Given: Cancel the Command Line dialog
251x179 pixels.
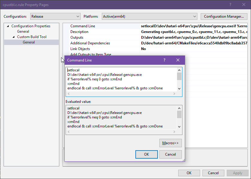Looking at the screenshot, I should pyautogui.click(x=170, y=154).
